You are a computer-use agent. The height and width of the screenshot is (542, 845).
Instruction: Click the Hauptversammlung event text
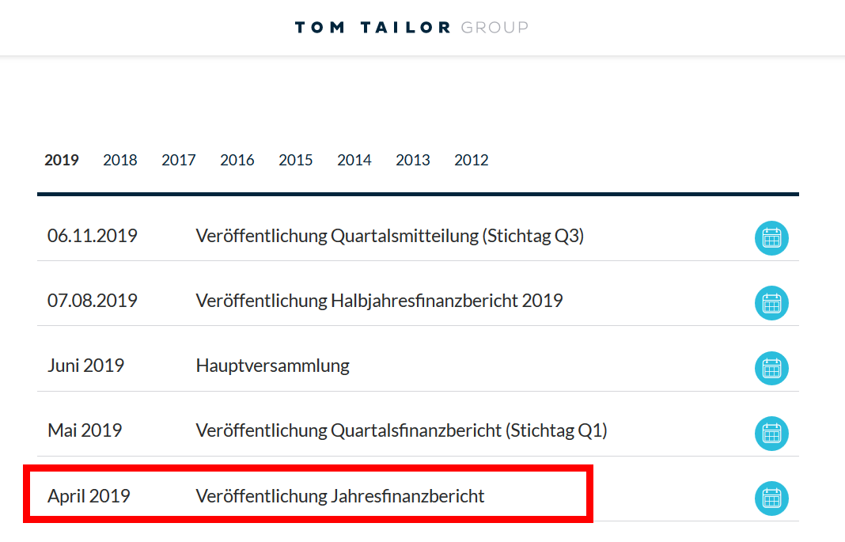pos(272,366)
